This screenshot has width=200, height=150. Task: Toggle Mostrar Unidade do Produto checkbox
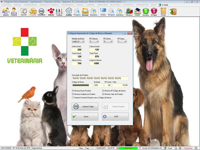click(x=73, y=94)
